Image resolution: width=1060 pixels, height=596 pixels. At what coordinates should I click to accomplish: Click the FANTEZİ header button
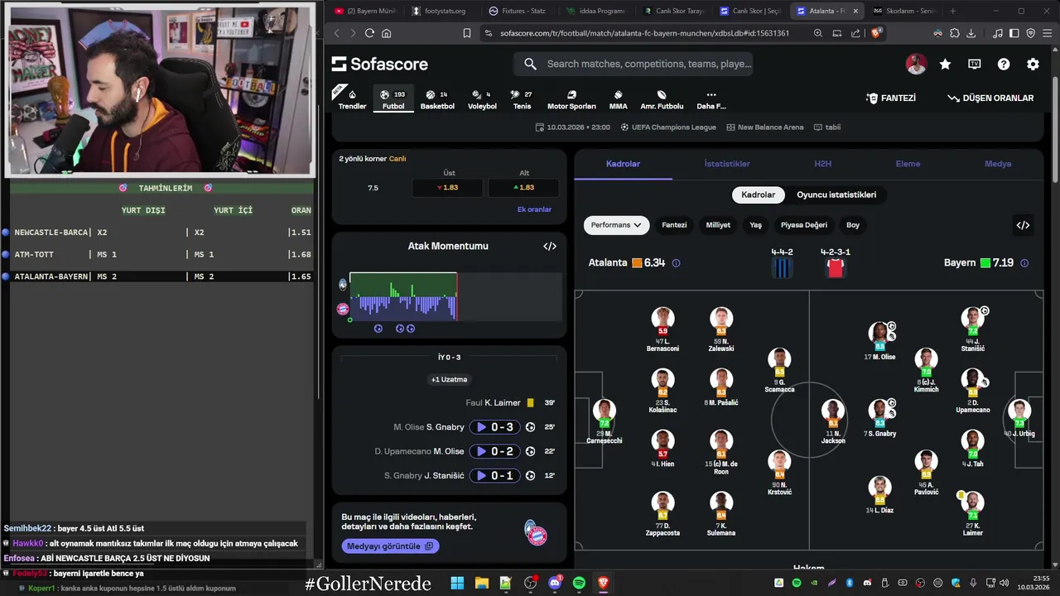[891, 98]
